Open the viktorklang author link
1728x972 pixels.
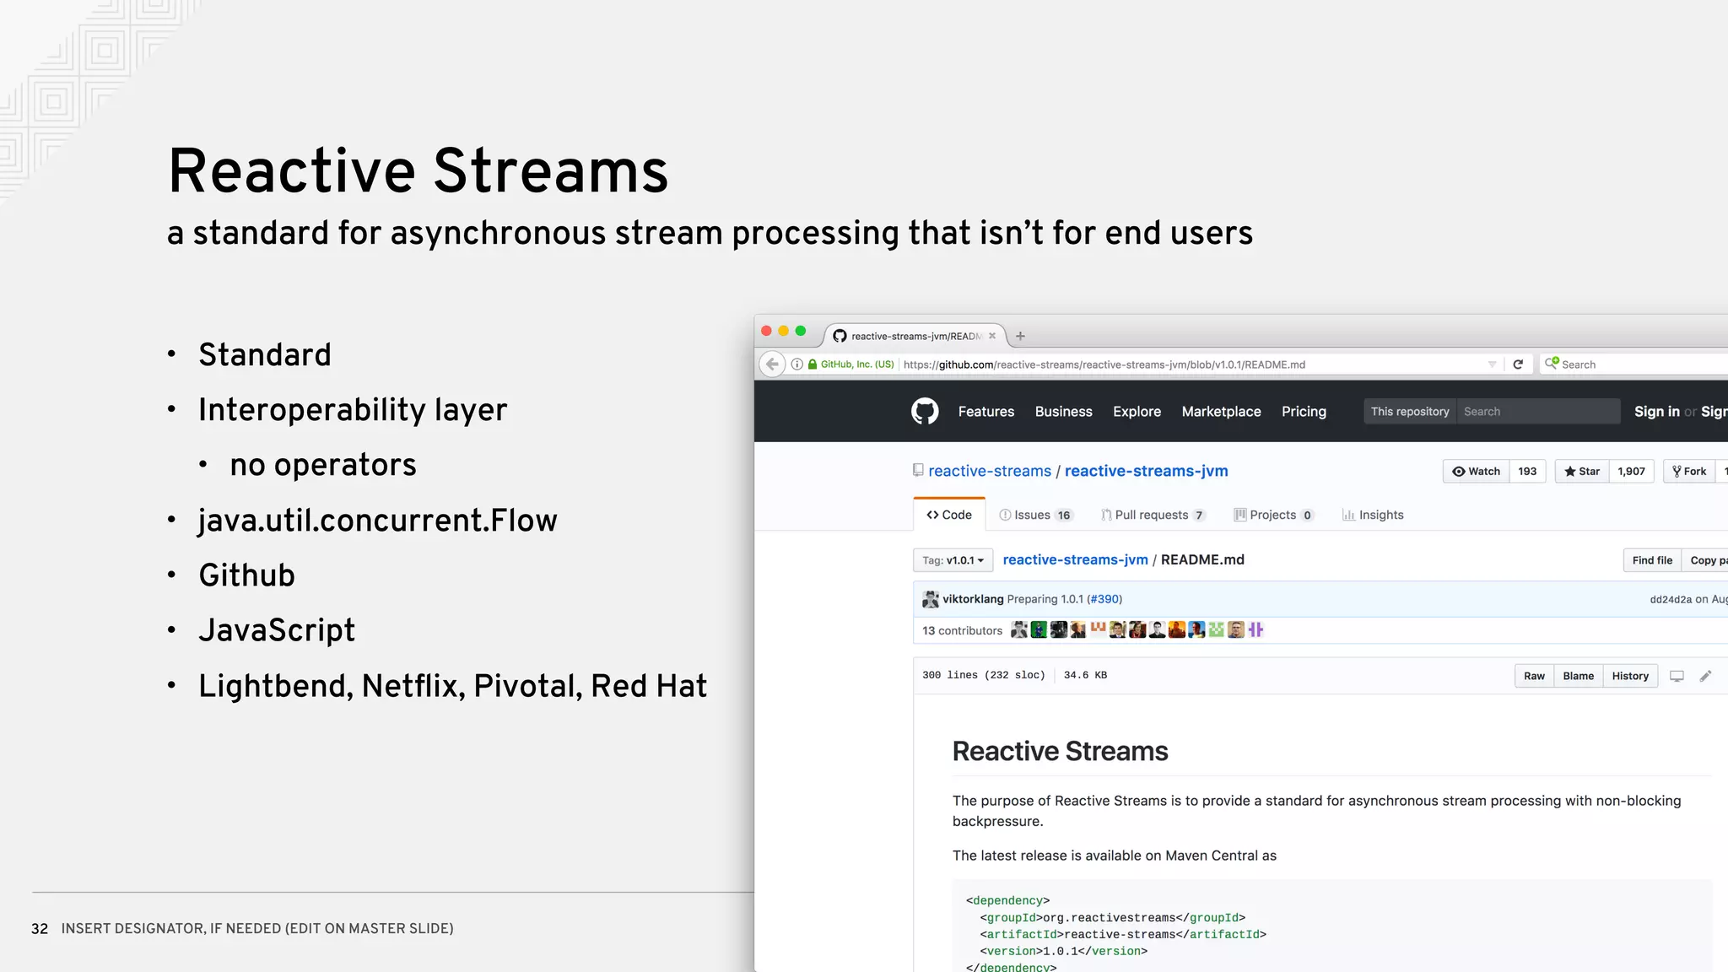(x=973, y=599)
